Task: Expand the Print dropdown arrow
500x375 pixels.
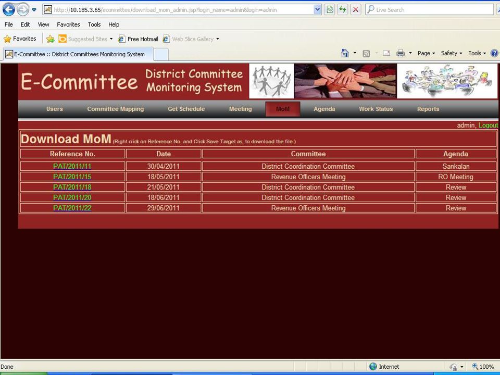Action: (410, 53)
